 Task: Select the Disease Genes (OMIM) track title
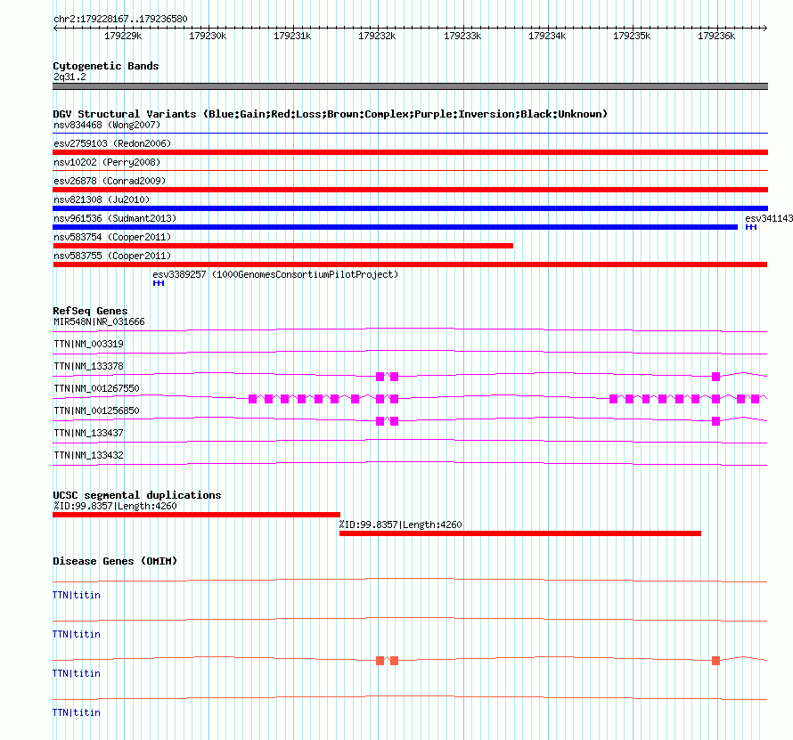tap(115, 561)
